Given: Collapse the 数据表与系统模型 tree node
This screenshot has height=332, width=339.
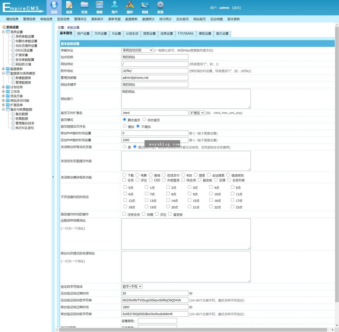Looking at the screenshot, I should point(3,73).
